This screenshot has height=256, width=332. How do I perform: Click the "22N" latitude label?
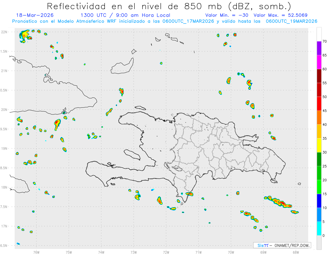tap(5, 32)
